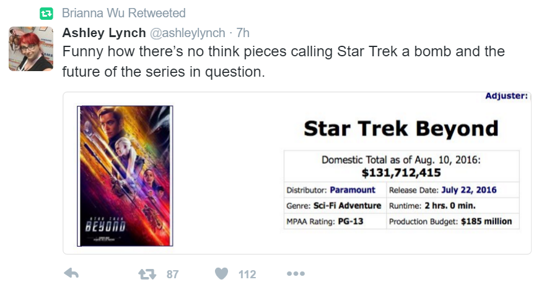This screenshot has height=290, width=539.
Task: Open Ashley Lynch's profile avatar
Action: (x=31, y=49)
